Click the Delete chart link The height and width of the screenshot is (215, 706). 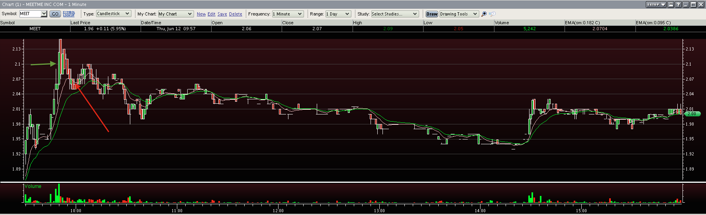click(x=235, y=14)
